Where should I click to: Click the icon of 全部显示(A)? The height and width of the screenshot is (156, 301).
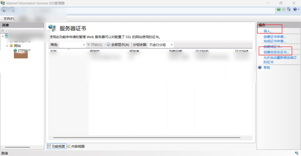pyautogui.click(x=109, y=45)
